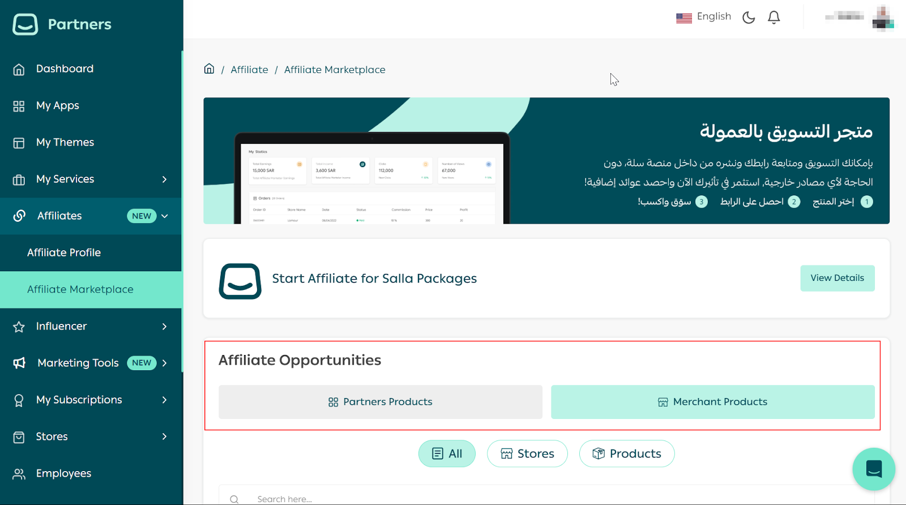
Task: Switch to the Partners Products tab
Action: [380, 402]
